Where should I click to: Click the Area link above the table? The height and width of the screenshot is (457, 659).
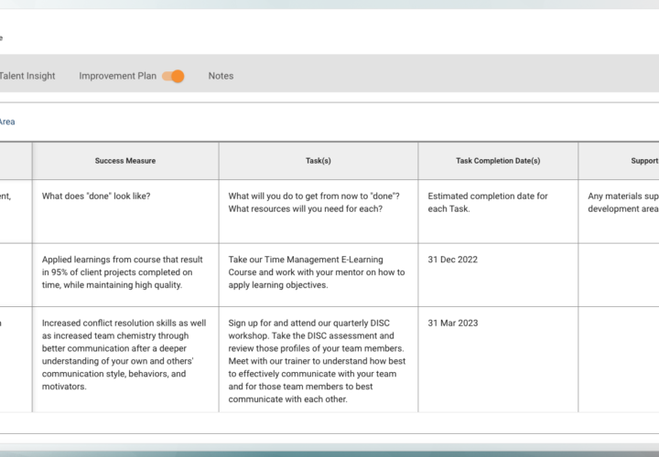[x=7, y=122]
